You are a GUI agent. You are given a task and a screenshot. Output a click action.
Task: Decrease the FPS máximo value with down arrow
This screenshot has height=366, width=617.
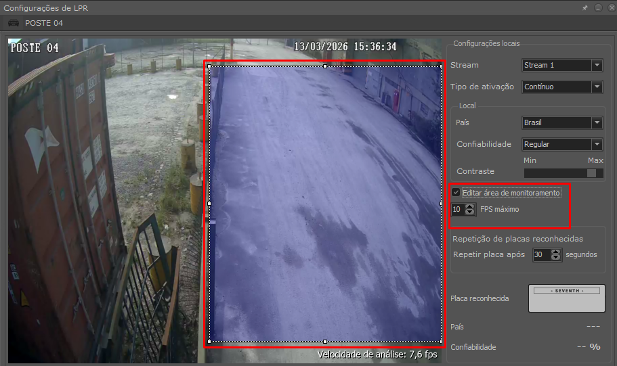470,212
